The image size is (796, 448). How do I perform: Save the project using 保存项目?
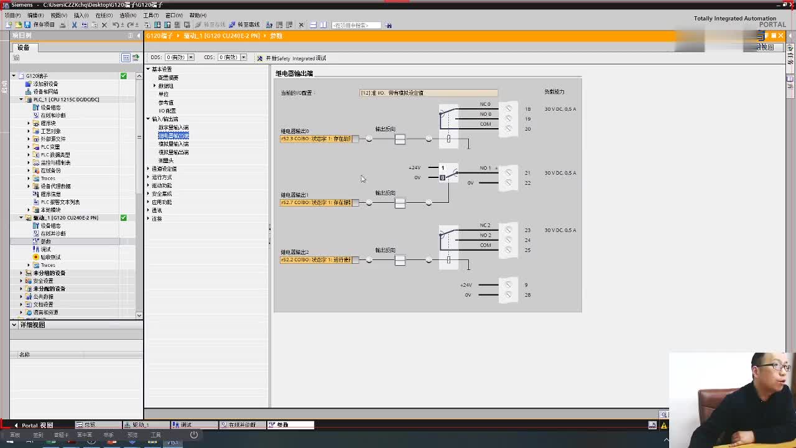40,25
